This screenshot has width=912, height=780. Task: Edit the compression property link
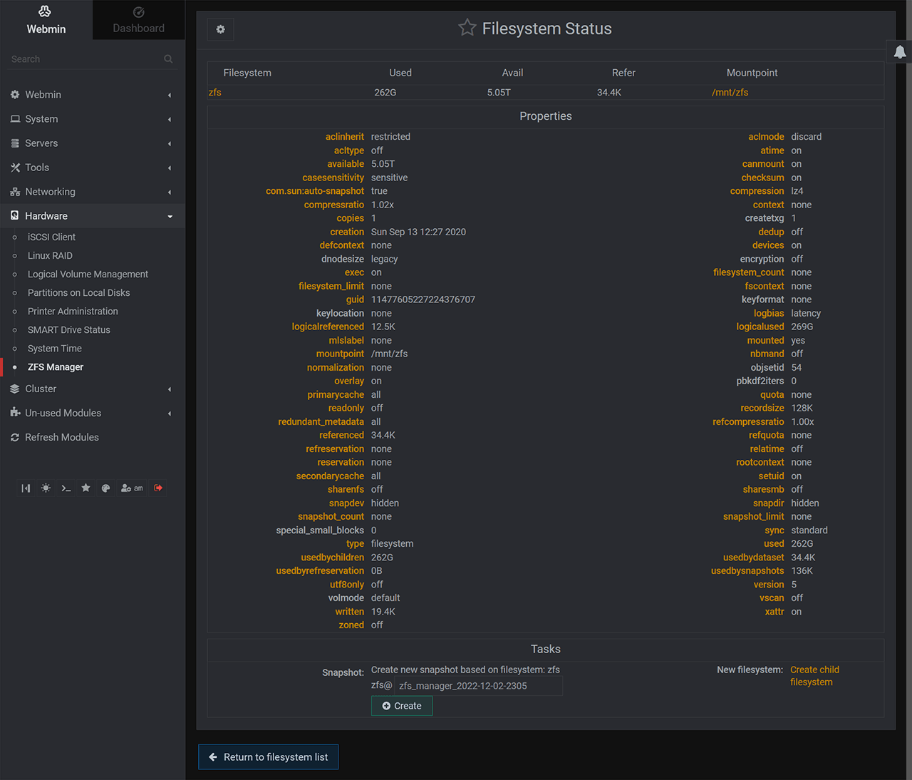click(x=757, y=191)
